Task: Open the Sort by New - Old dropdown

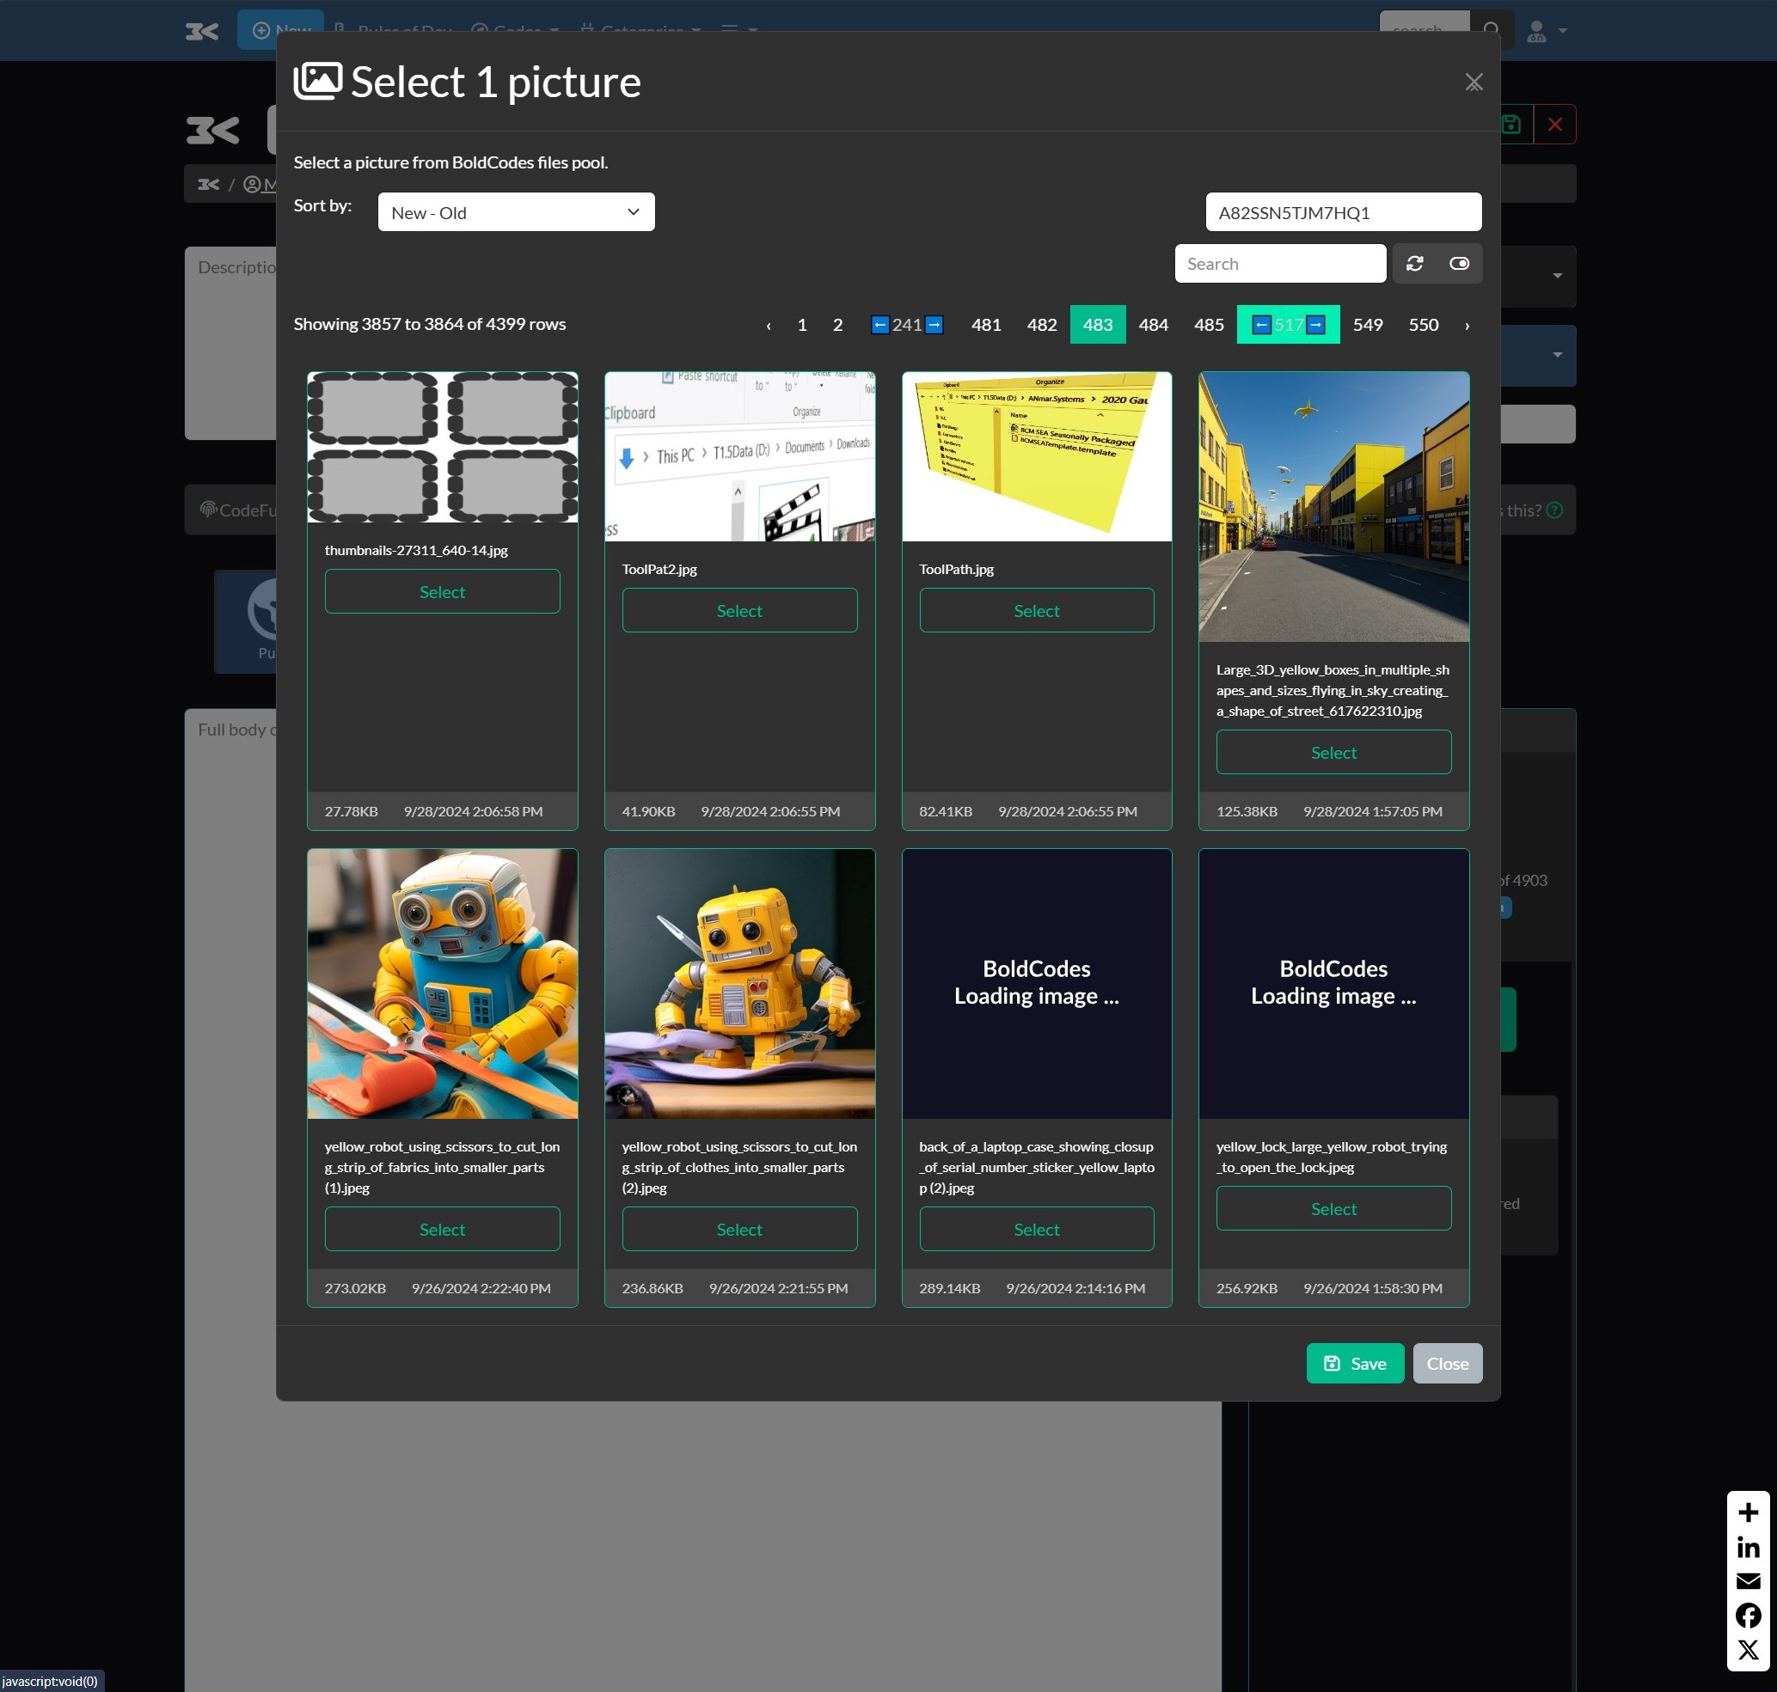Action: click(515, 212)
